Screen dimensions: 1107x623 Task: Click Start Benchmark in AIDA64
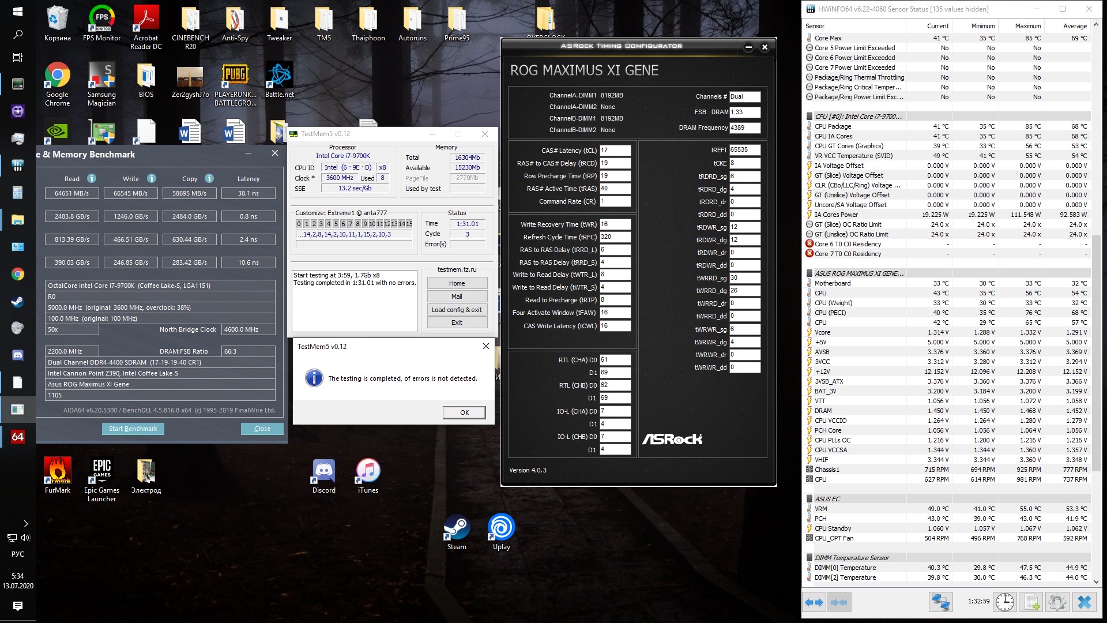click(x=133, y=429)
